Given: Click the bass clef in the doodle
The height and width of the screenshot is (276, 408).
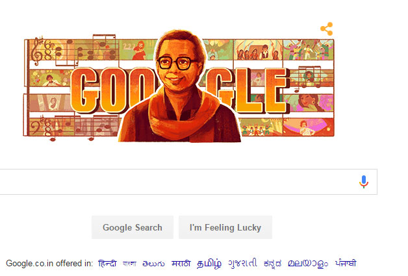Looking at the screenshot, I should [x=36, y=126].
